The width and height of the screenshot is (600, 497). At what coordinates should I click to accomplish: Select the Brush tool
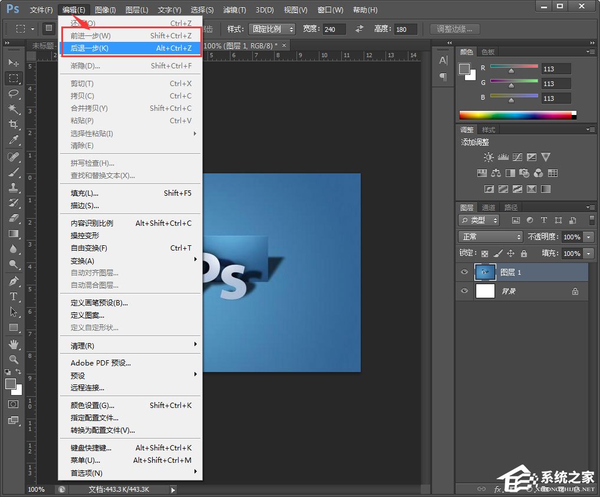click(14, 172)
